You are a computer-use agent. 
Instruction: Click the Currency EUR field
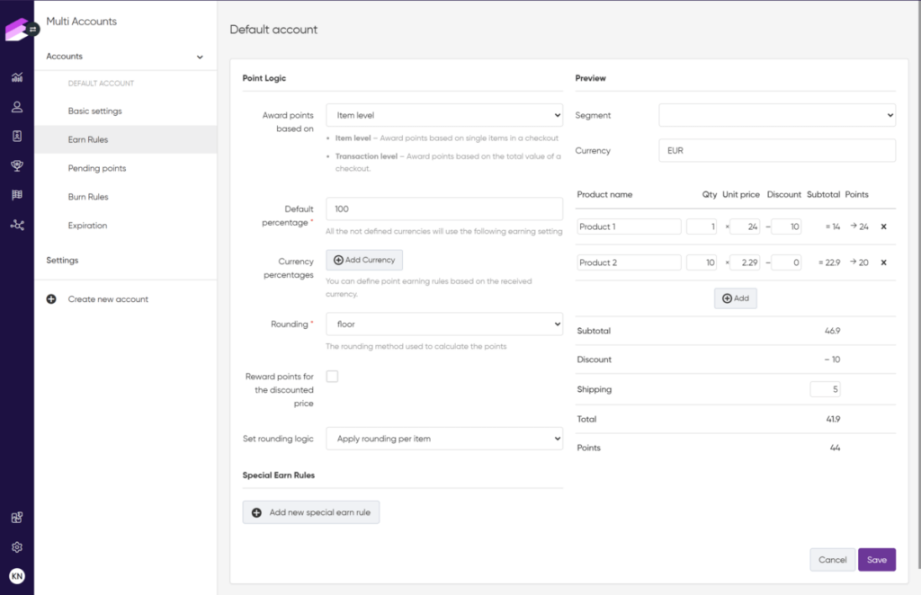777,150
